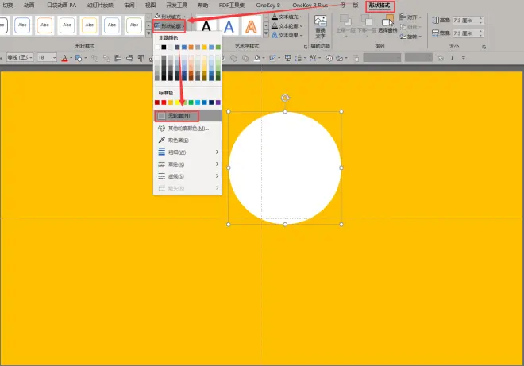Open the font size 18 combo box
The height and width of the screenshot is (366, 524).
click(x=47, y=57)
